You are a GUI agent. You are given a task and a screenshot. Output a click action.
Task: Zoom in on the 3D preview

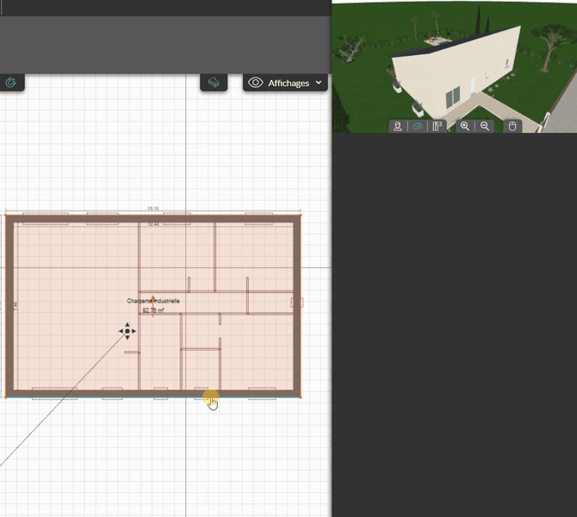(x=465, y=126)
